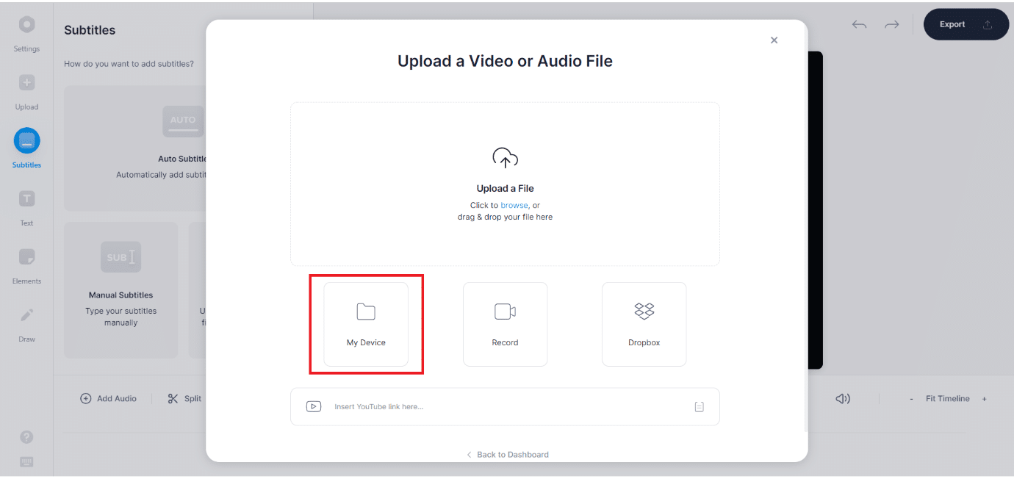
Task: Click the zoom out minus button
Action: pos(911,399)
